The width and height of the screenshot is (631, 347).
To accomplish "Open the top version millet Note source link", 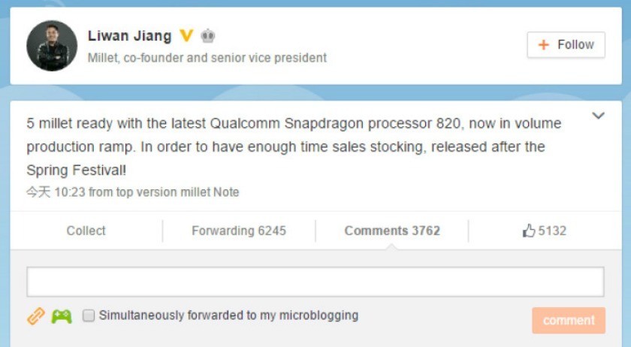I will 177,192.
